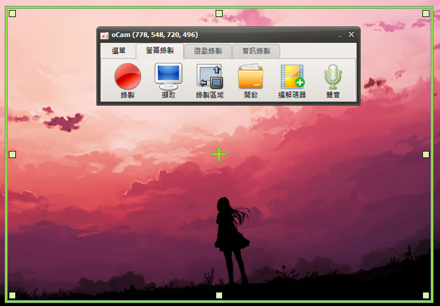This screenshot has height=306, width=440.
Task: Click the right-middle green region handle
Action: [x=426, y=154]
